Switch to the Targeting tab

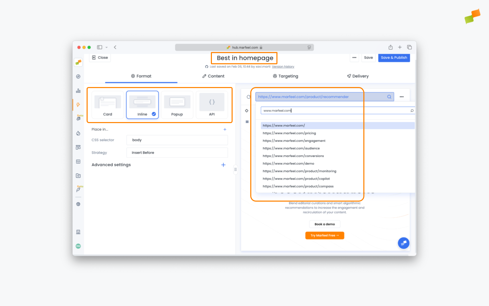point(285,76)
